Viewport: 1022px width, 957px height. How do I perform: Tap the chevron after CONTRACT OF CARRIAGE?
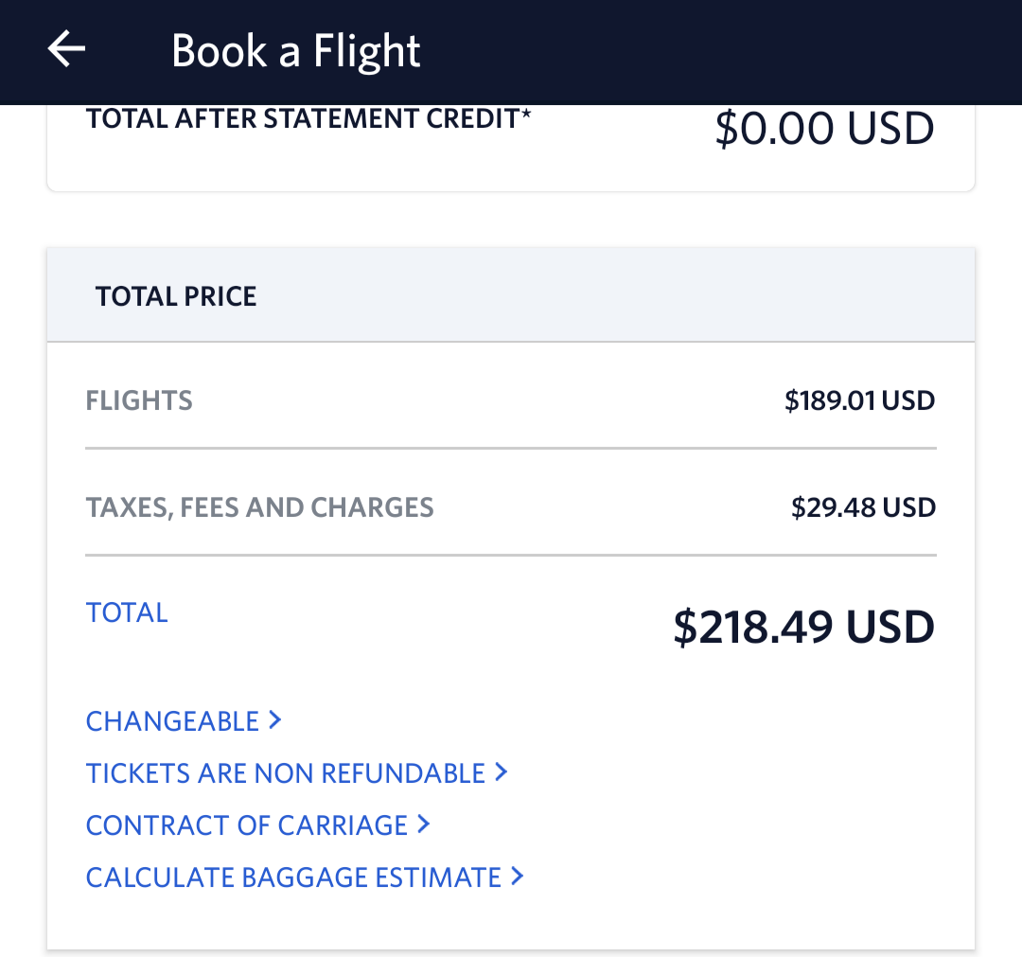[x=422, y=824]
